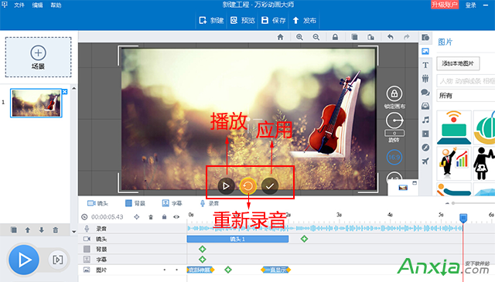Viewport: 495px width, 282px height.
Task: Play the recorded audio
Action: click(226, 186)
